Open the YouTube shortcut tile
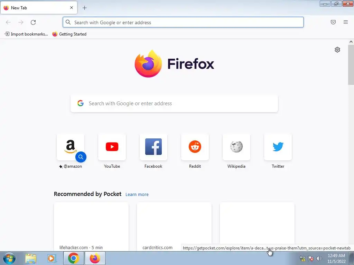Image resolution: width=354 pixels, height=265 pixels. click(x=112, y=147)
